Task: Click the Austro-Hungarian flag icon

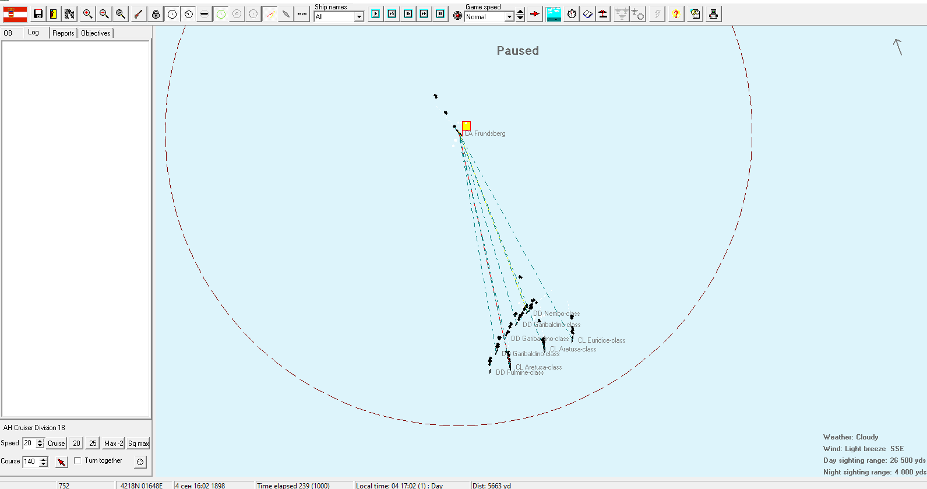Action: [15, 14]
